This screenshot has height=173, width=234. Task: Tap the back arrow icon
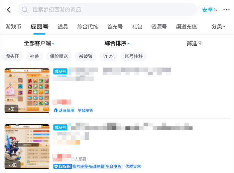coord(9,10)
